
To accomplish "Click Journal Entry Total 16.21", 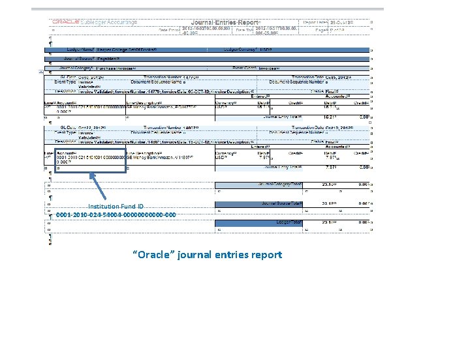I will coord(330,117).
